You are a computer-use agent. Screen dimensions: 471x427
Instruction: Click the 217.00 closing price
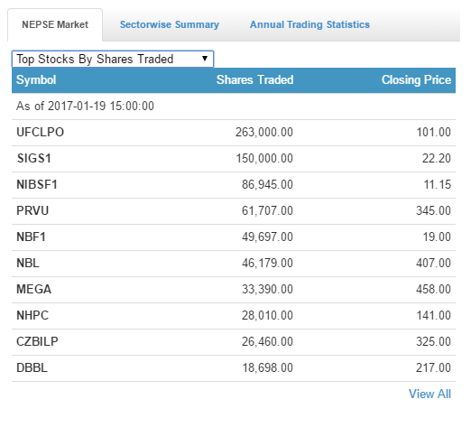tap(434, 368)
